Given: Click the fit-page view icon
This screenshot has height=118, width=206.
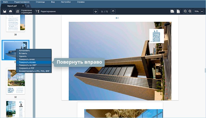Looking at the screenshot, I should click(178, 11).
